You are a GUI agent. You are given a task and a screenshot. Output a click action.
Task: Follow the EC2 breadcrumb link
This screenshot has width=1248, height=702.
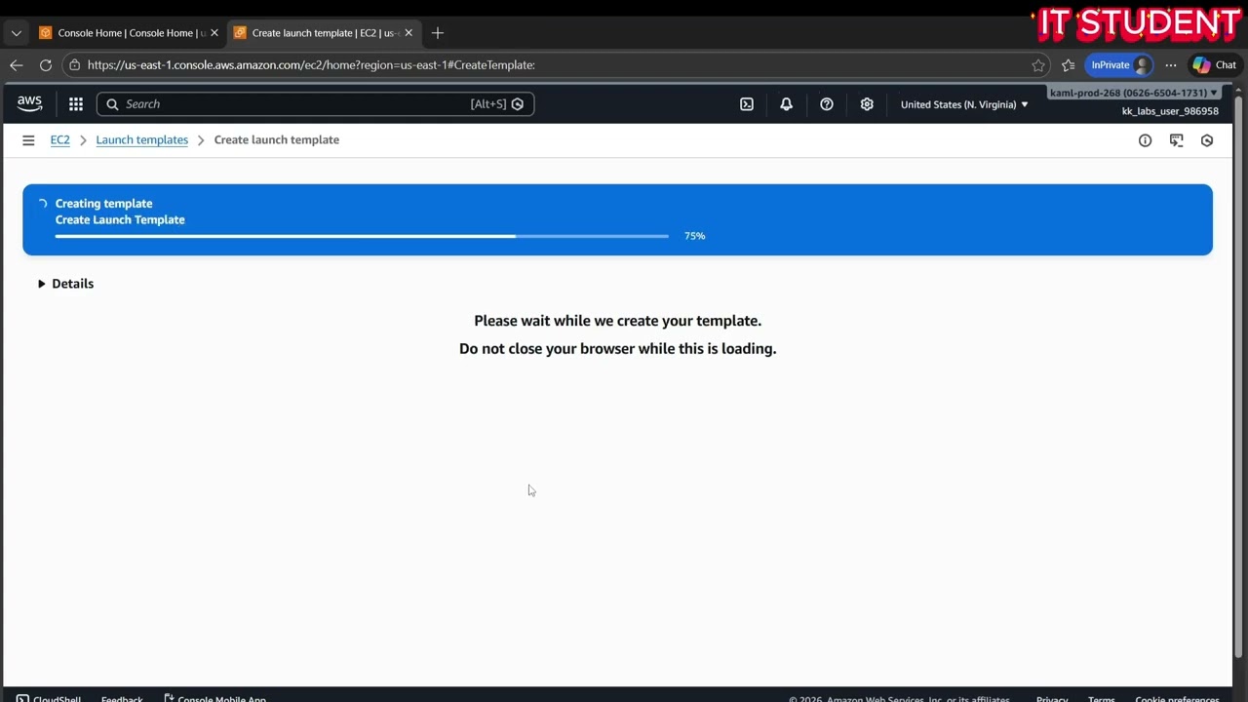point(60,140)
